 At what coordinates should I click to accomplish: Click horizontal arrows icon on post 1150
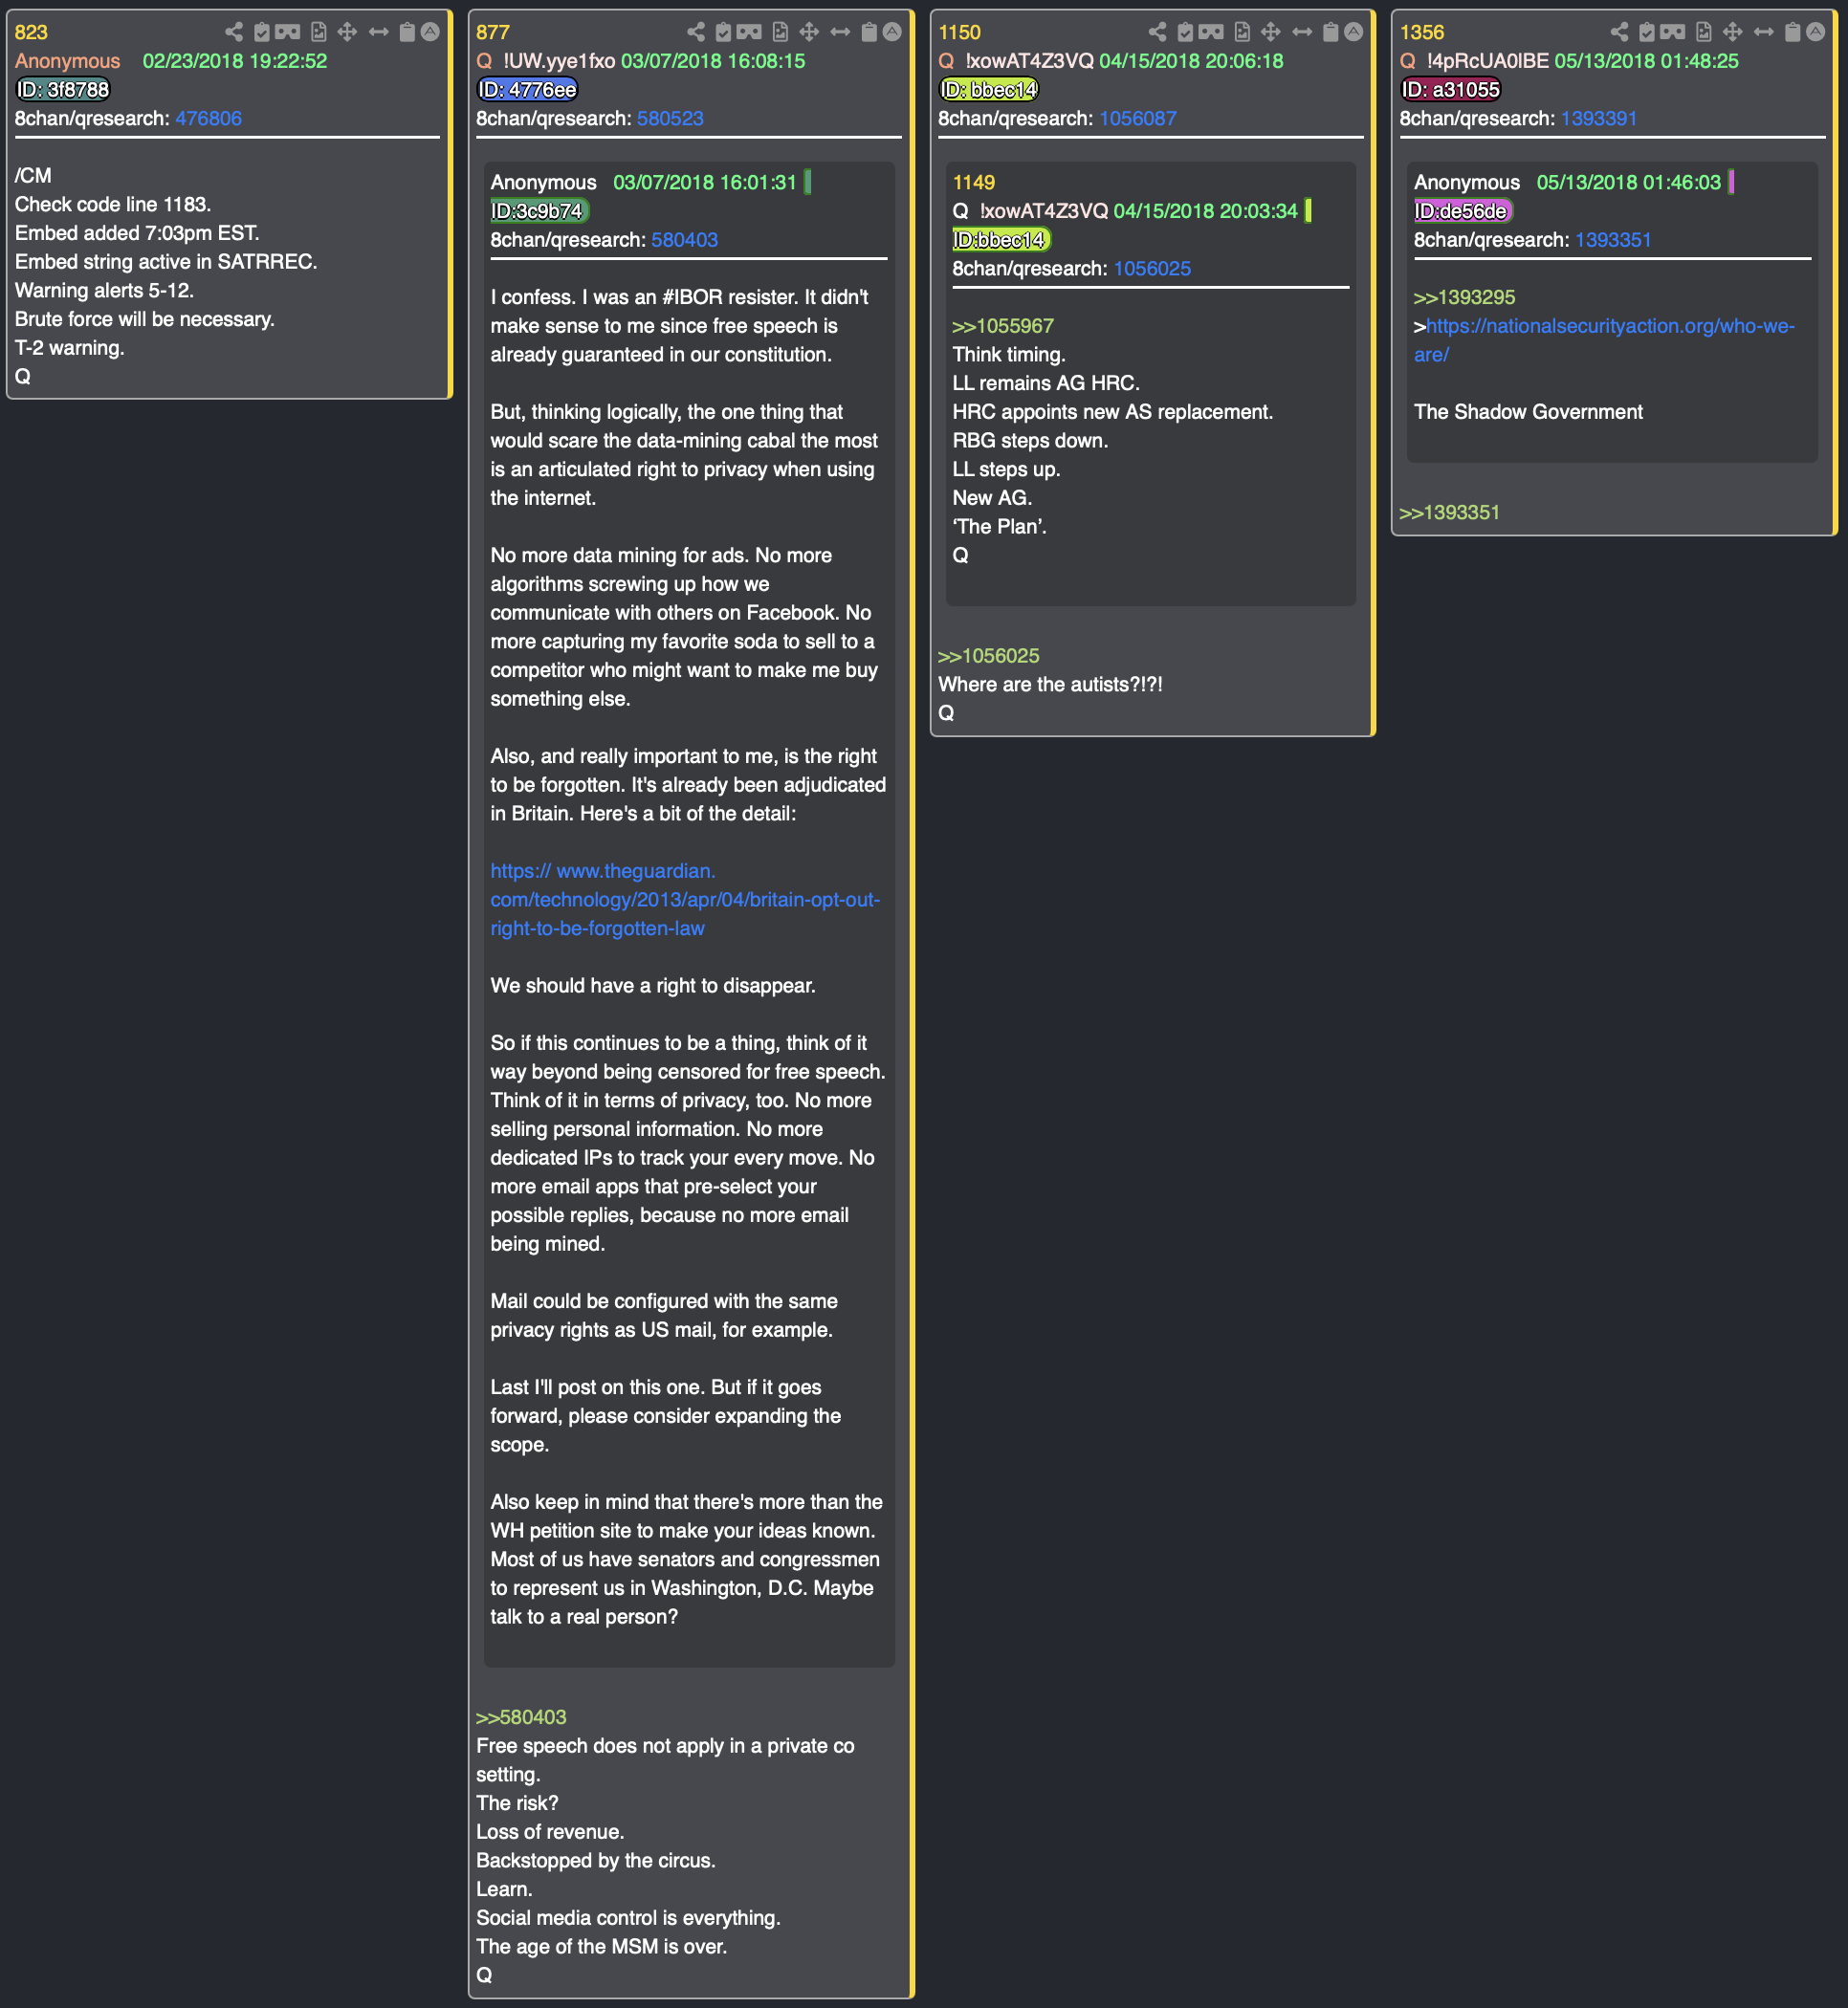pos(1301,32)
